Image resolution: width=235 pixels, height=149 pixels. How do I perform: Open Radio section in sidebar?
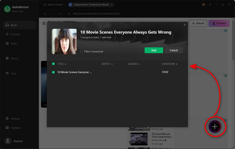(x=19, y=43)
